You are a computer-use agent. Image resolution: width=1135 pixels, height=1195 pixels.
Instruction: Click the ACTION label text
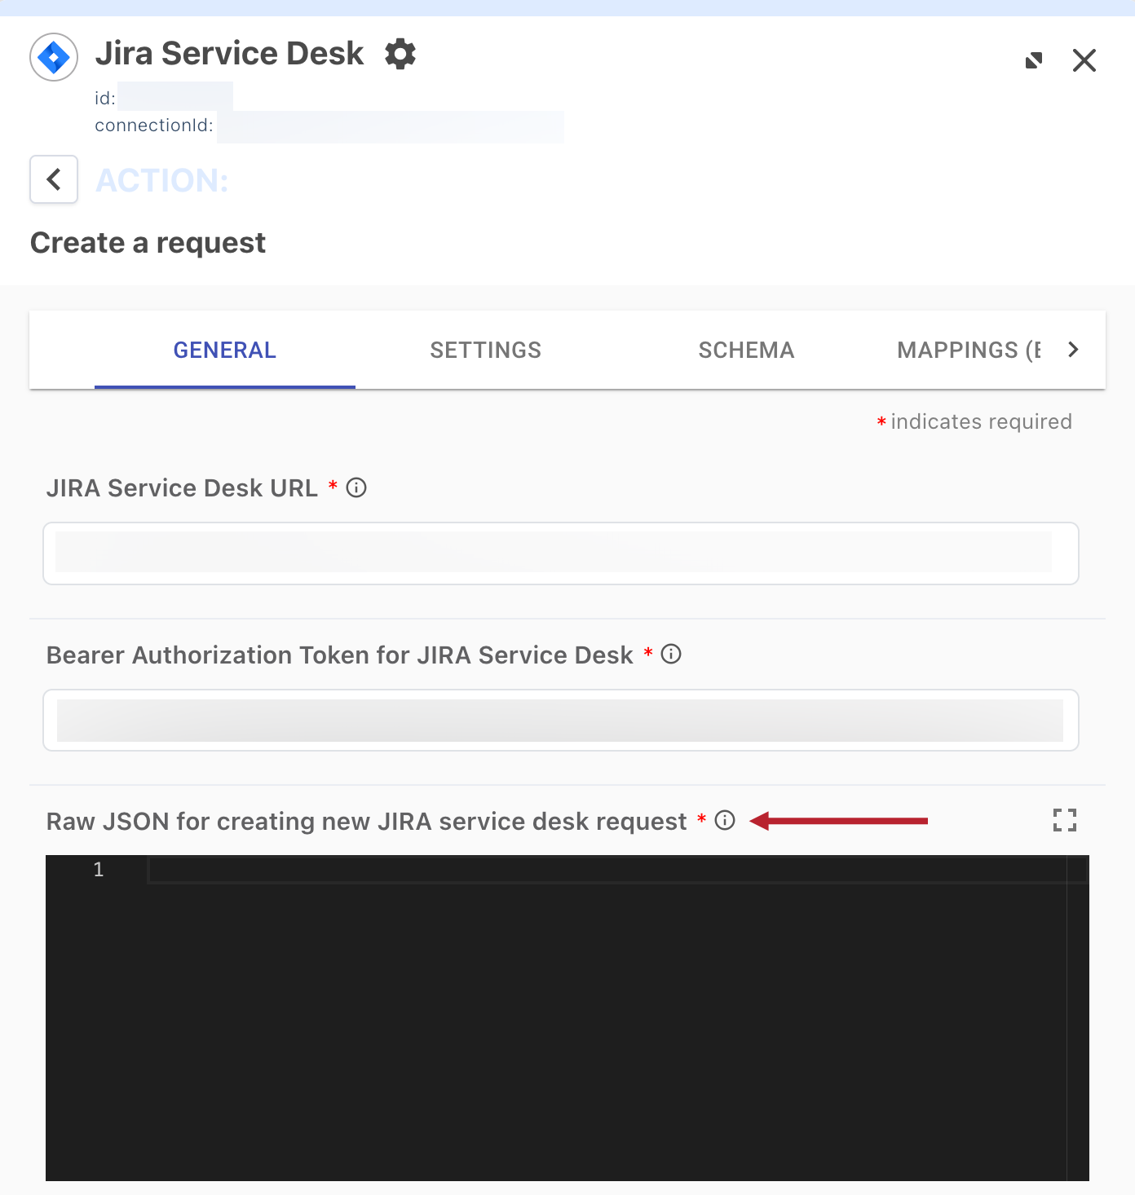coord(161,179)
